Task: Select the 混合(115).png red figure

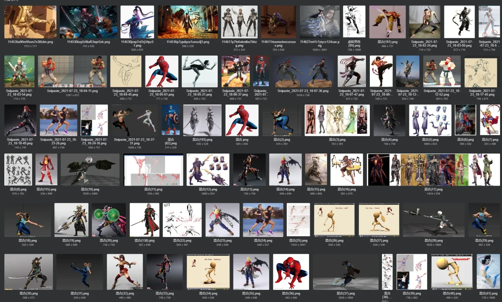Action: 46,170
